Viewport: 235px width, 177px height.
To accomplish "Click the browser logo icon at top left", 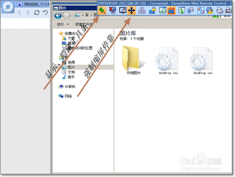I will pyautogui.click(x=8, y=7).
